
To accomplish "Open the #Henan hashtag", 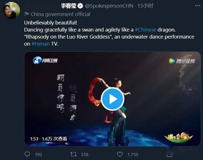I will coord(41,44).
